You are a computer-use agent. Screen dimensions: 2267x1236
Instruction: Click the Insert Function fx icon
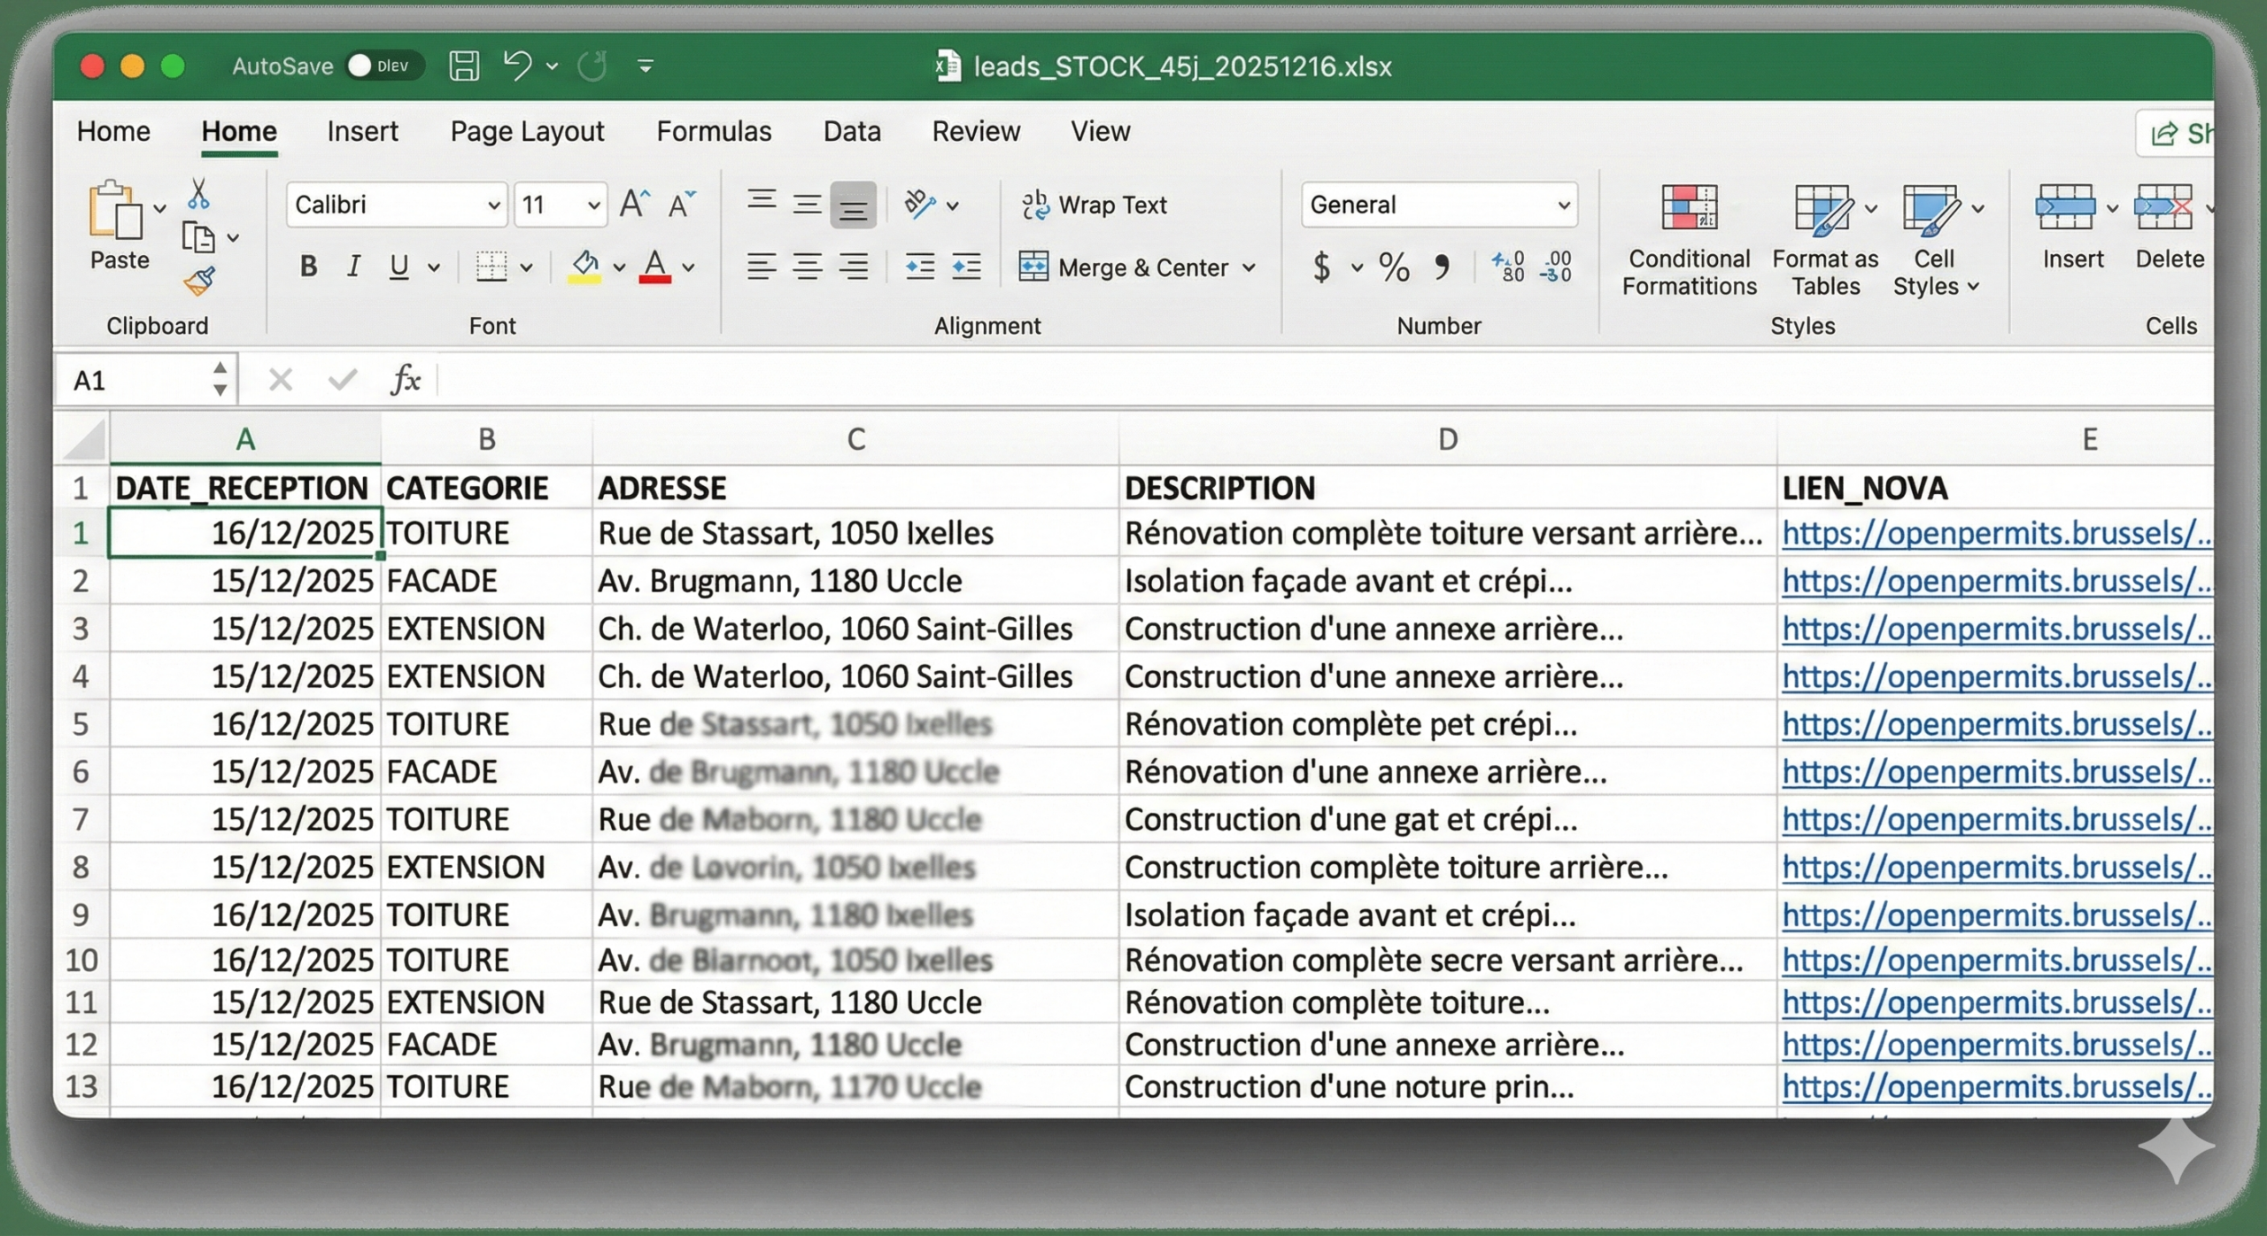pyautogui.click(x=406, y=380)
